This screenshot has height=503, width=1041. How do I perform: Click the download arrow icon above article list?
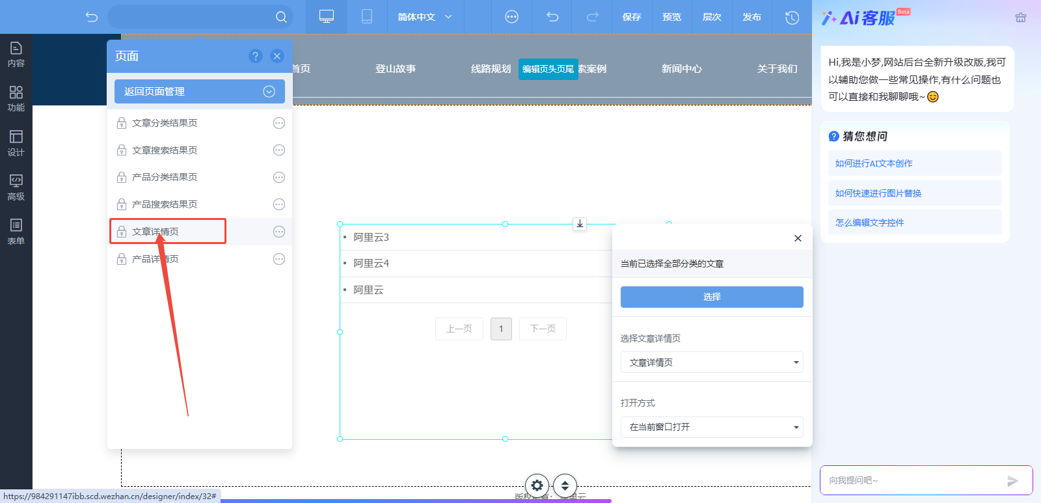point(580,224)
